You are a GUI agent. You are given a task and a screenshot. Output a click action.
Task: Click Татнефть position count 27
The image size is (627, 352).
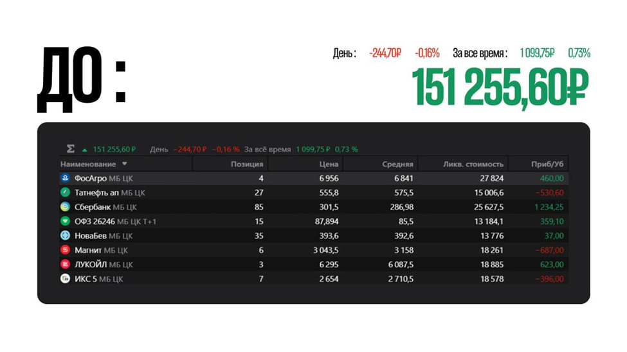(259, 193)
